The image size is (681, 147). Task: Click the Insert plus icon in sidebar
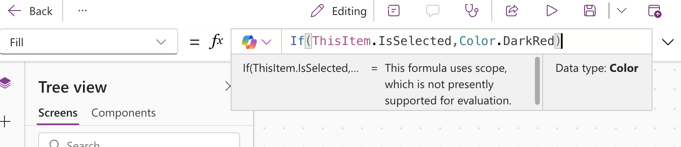pos(5,121)
